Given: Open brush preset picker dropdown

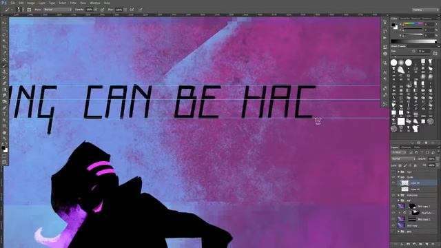Looking at the screenshot, I should [23, 10].
